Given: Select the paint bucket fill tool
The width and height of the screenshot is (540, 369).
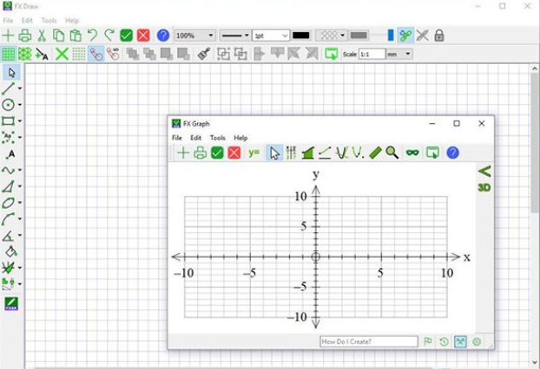Looking at the screenshot, I should coord(10,252).
